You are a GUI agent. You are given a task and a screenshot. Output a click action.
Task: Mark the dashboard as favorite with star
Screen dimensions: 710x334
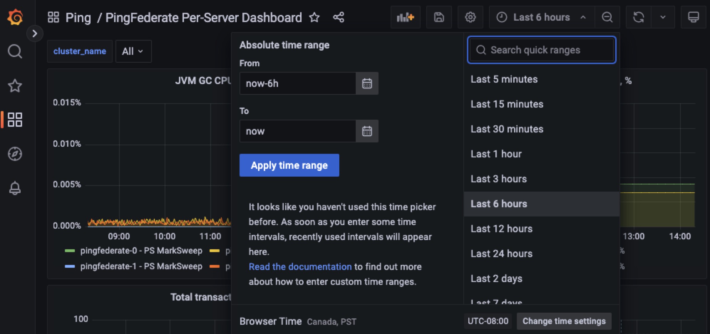click(314, 17)
